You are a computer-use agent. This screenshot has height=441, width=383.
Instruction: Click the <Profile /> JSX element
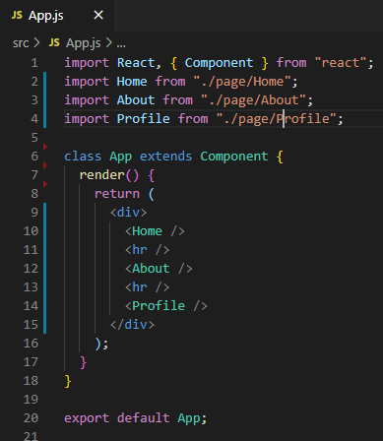click(166, 306)
